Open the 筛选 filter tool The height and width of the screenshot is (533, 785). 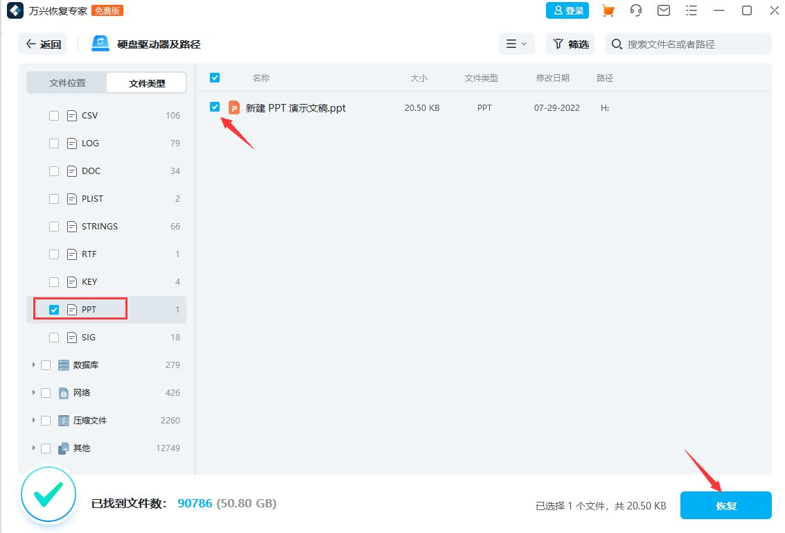coord(570,44)
